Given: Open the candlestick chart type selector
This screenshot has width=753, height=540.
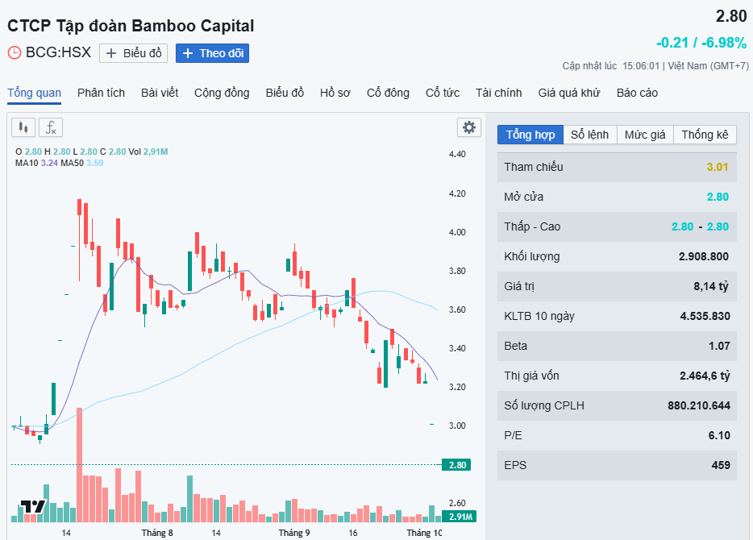Looking at the screenshot, I should pos(23,127).
